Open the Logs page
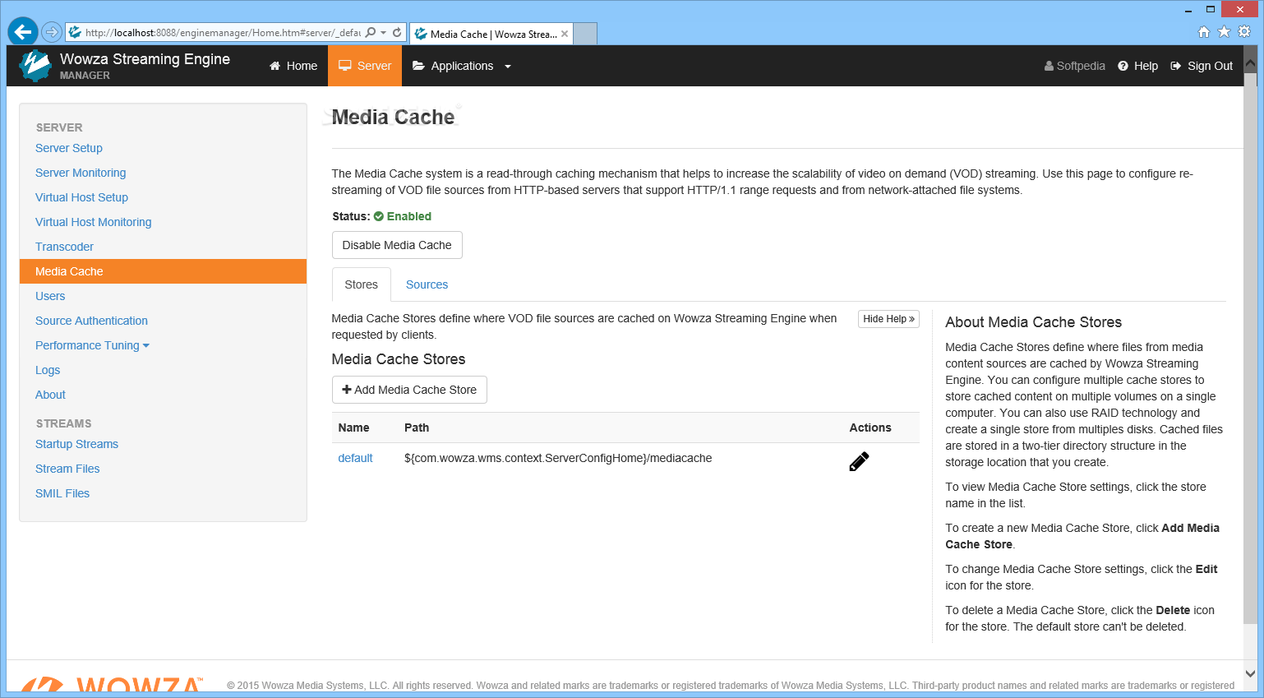 (48, 370)
